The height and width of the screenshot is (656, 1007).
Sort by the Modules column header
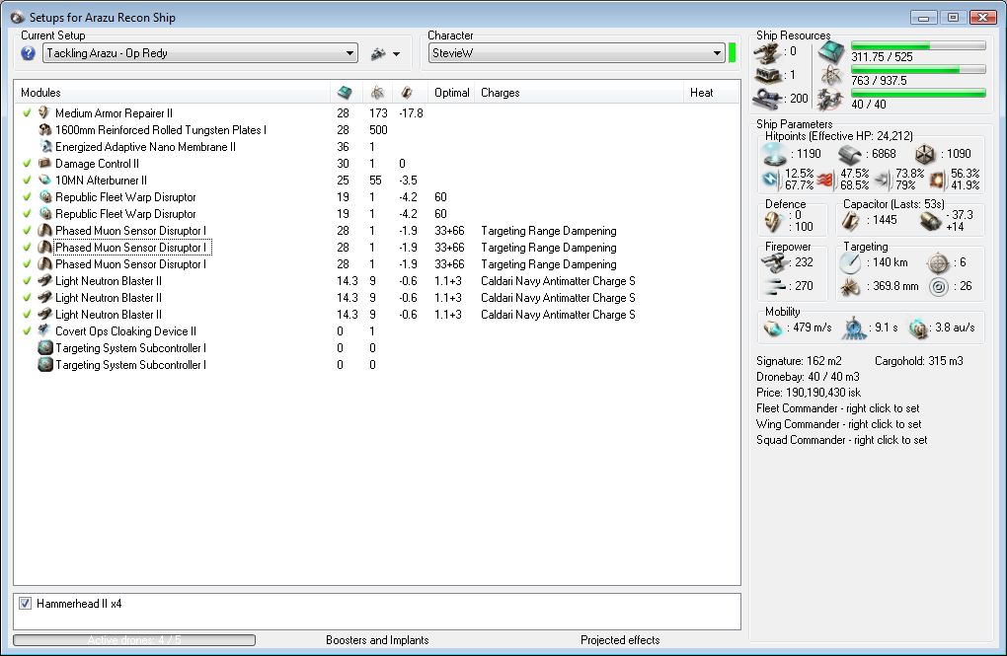tap(172, 93)
